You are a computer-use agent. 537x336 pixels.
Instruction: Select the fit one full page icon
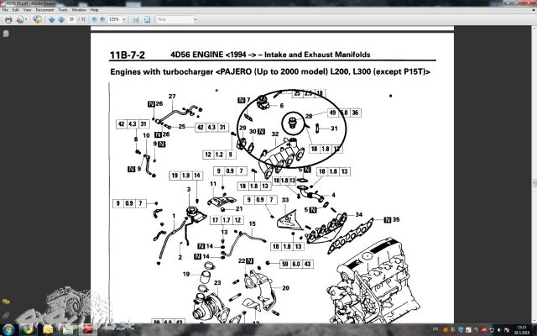(x=148, y=19)
